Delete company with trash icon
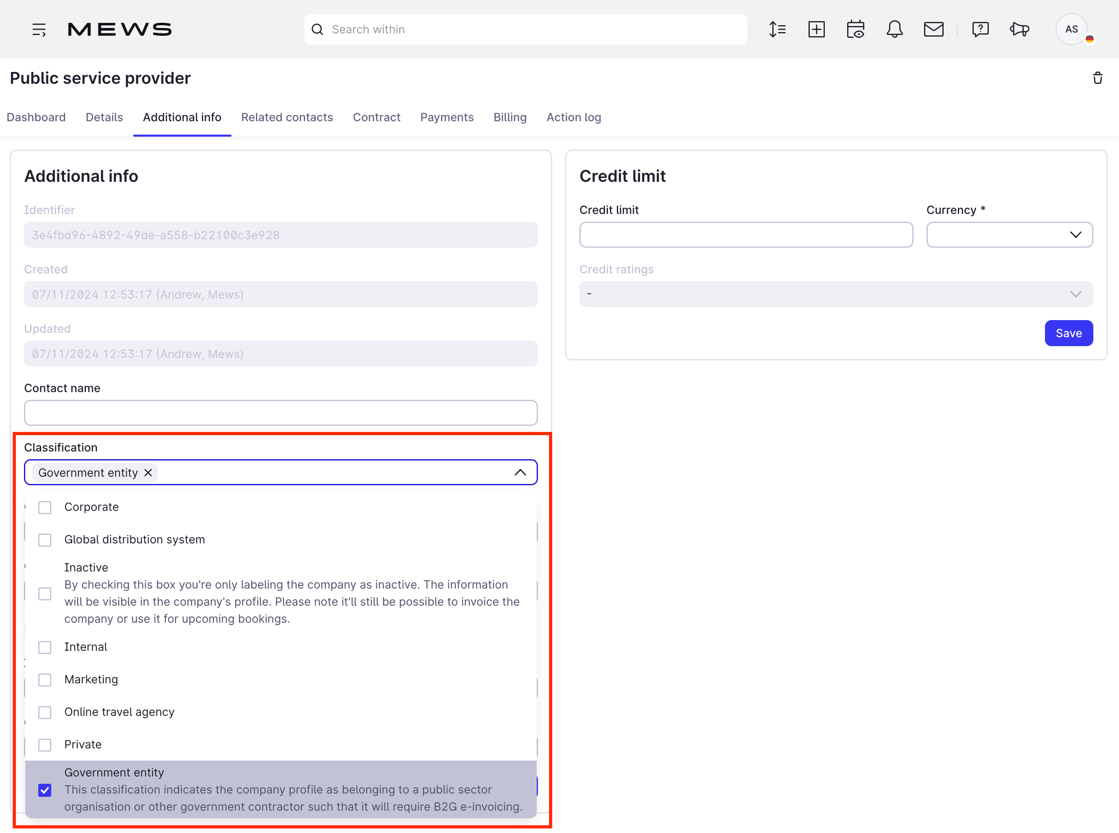1119x833 pixels. [x=1097, y=78]
